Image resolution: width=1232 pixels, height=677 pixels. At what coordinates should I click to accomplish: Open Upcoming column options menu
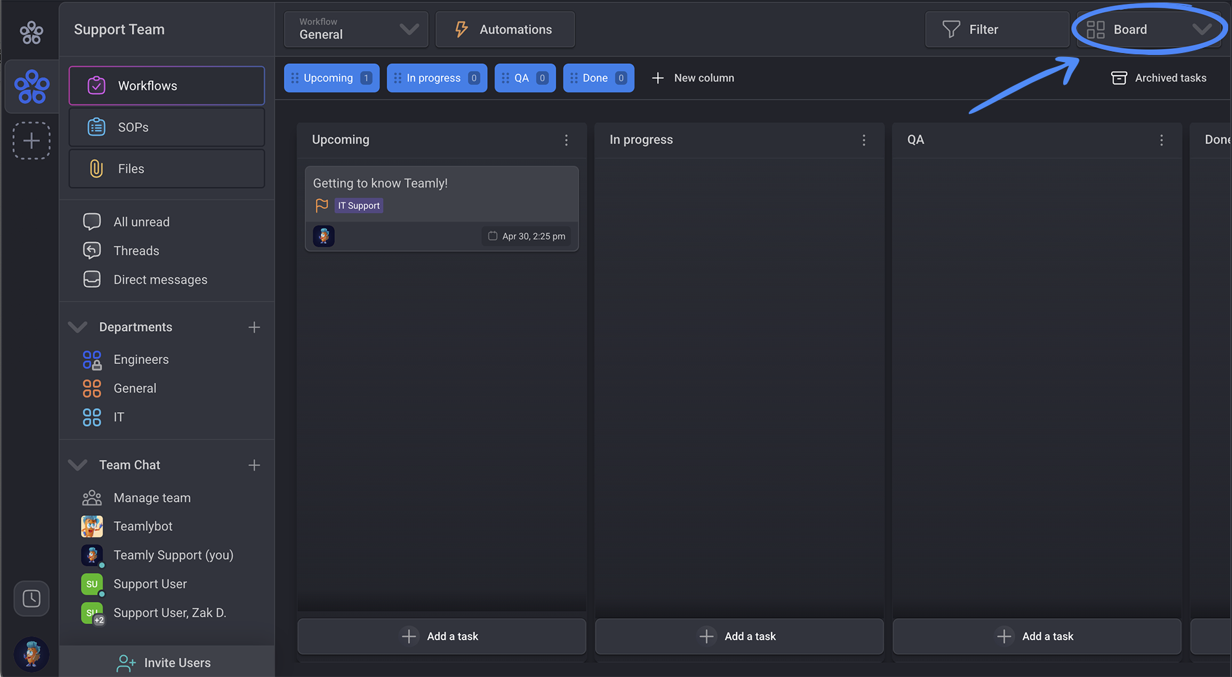567,140
